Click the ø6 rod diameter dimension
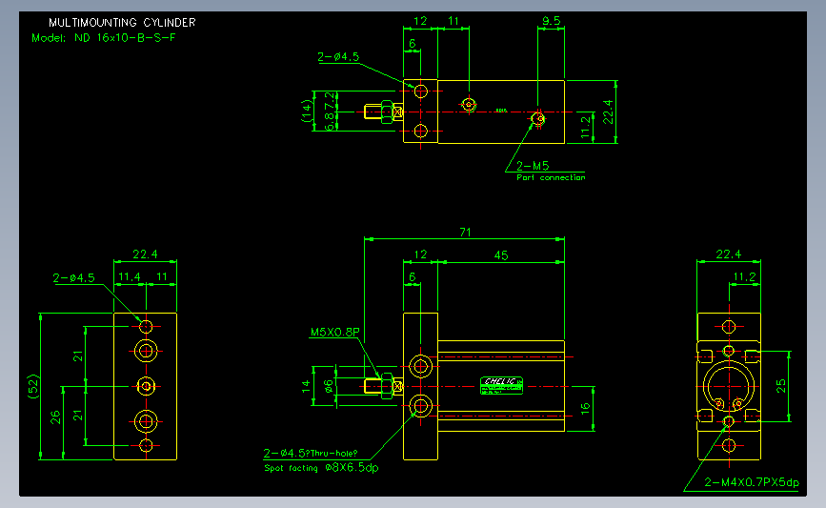Screen dimensions: 826x508 (x=329, y=387)
